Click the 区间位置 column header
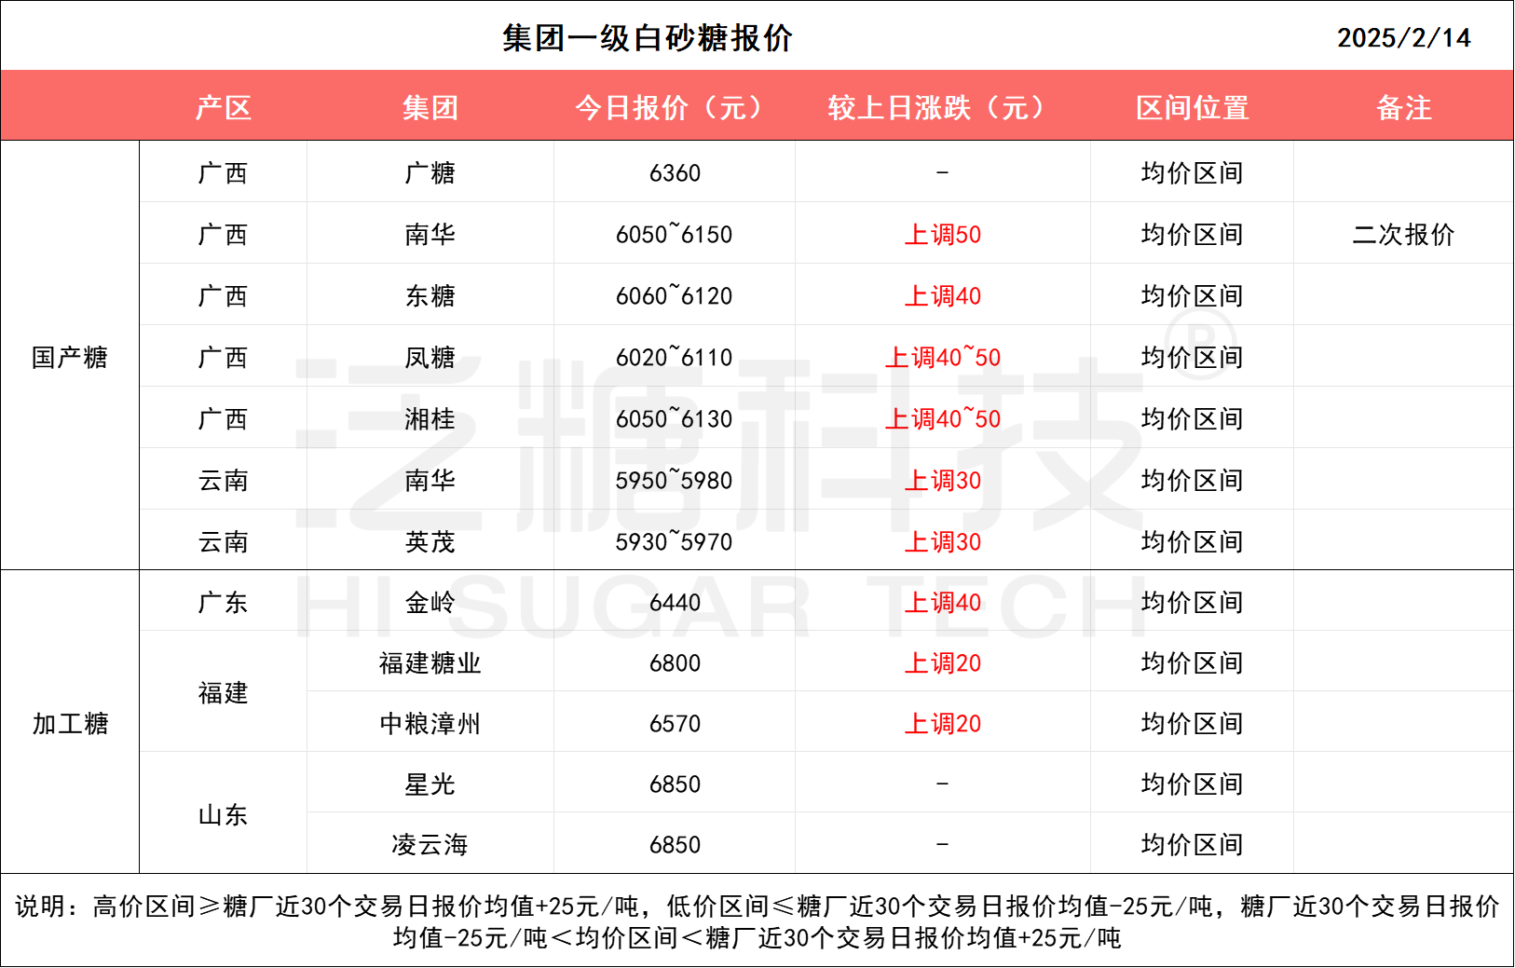The image size is (1515, 968). (x=1192, y=108)
